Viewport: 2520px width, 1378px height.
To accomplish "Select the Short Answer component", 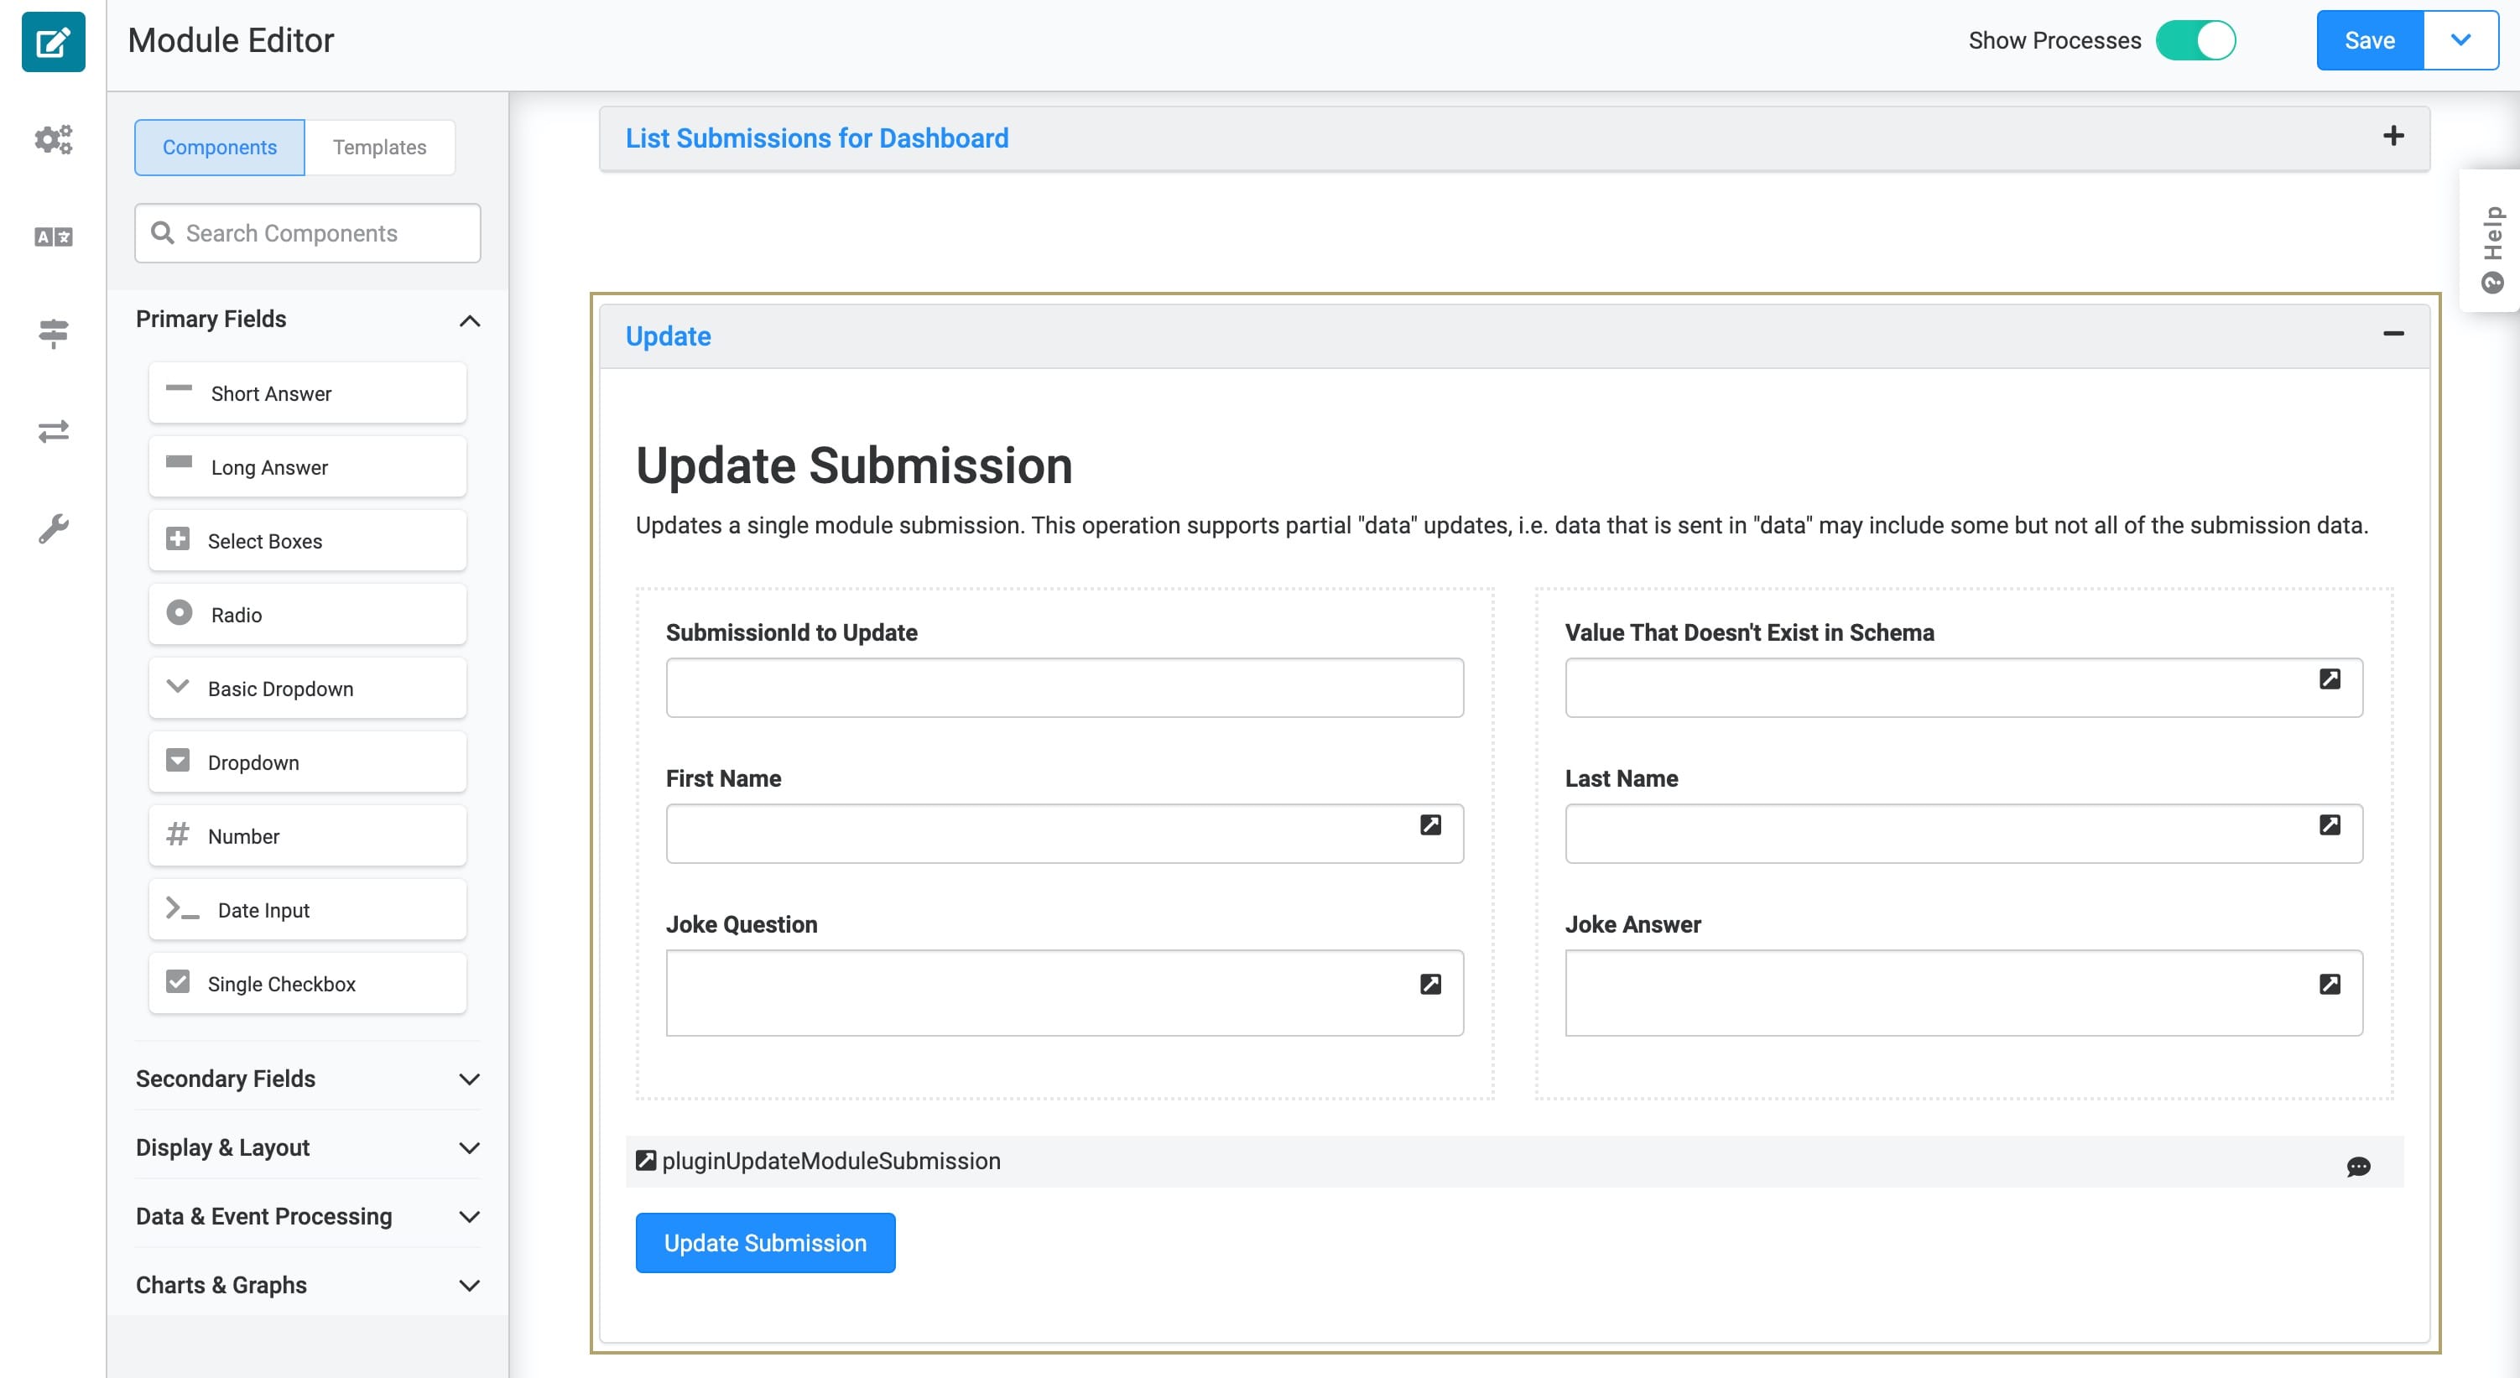I will point(307,393).
